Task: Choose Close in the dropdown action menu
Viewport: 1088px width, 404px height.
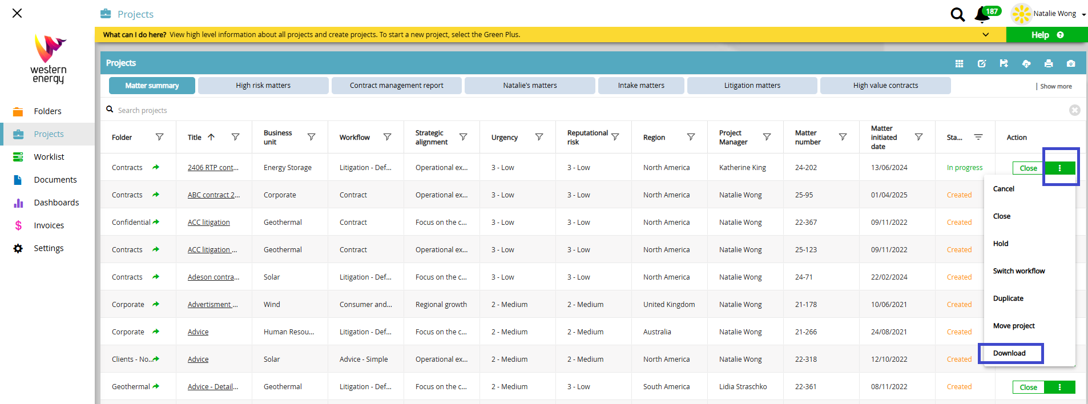Action: (1002, 216)
